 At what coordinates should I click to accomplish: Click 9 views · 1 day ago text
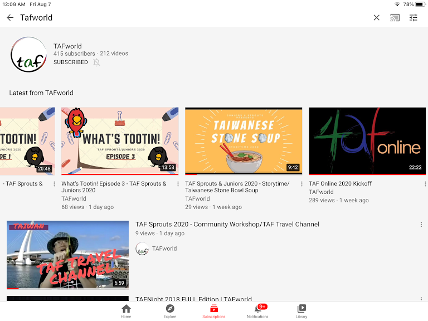point(160,234)
